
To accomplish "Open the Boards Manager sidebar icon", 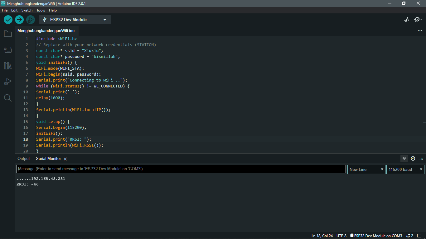I will pyautogui.click(x=7, y=50).
